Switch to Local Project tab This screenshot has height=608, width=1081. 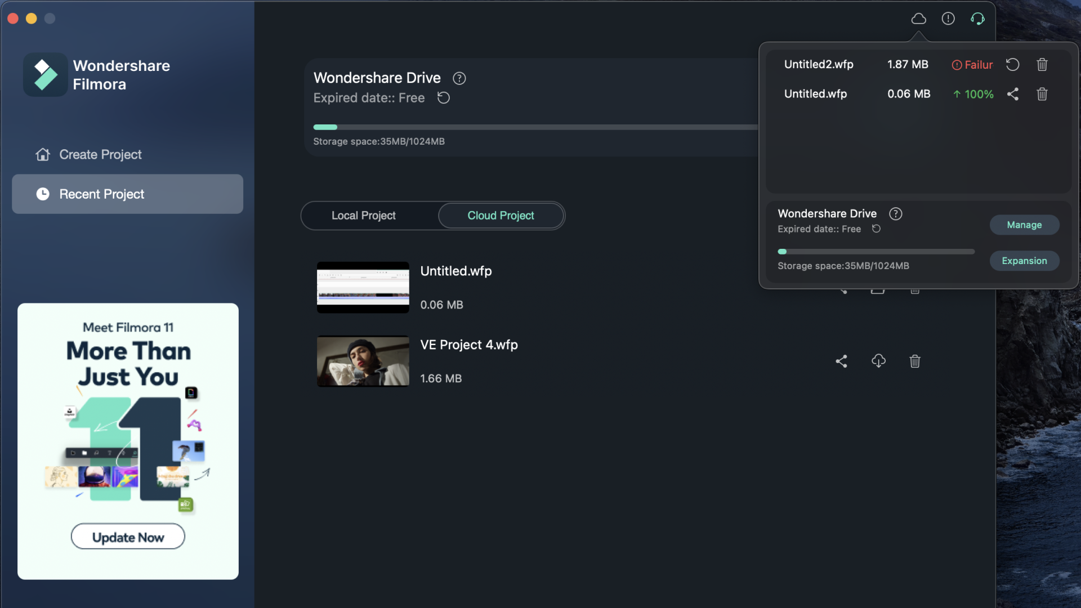point(364,216)
